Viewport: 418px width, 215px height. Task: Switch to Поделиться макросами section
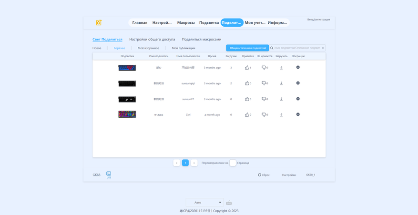tap(202, 39)
